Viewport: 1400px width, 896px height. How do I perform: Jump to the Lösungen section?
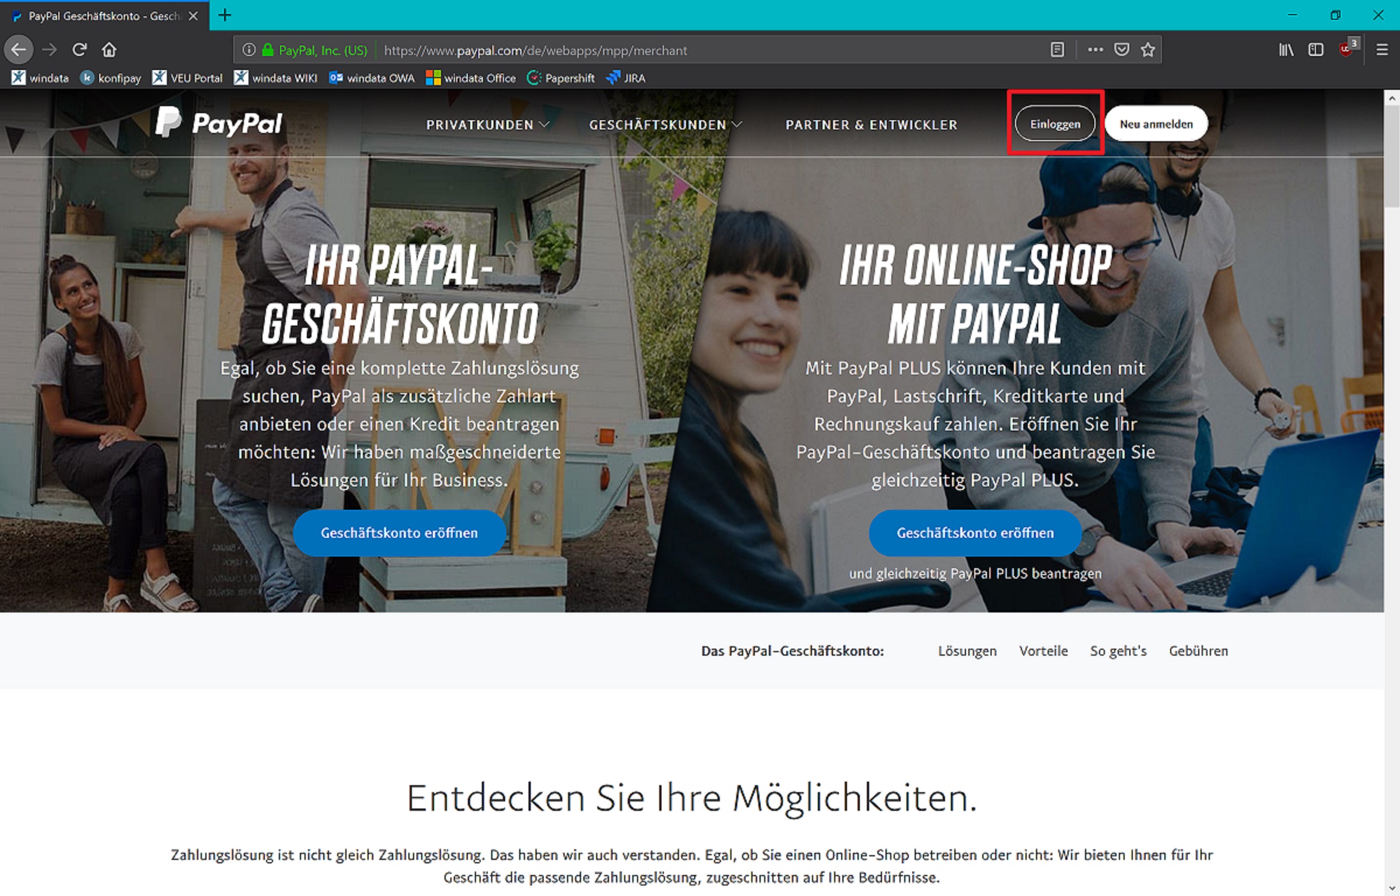967,651
